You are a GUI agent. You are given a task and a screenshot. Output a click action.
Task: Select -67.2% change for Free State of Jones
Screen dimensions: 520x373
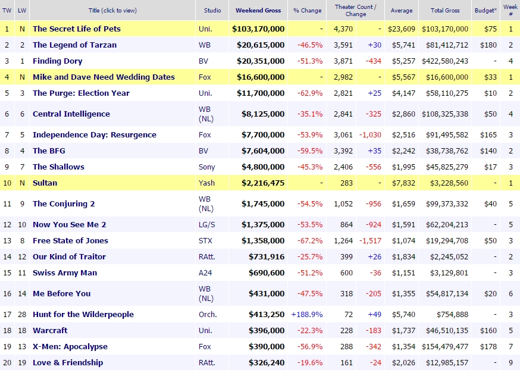(x=310, y=241)
